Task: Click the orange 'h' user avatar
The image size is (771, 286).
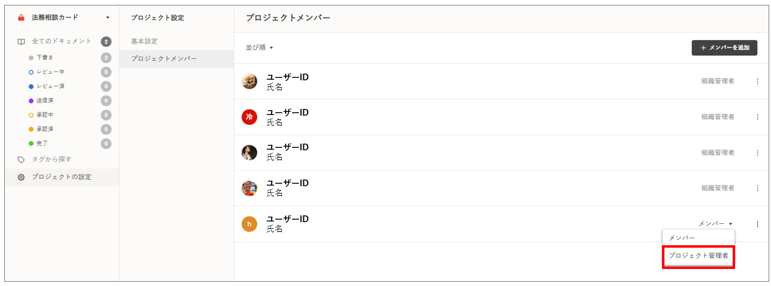Action: tap(249, 224)
